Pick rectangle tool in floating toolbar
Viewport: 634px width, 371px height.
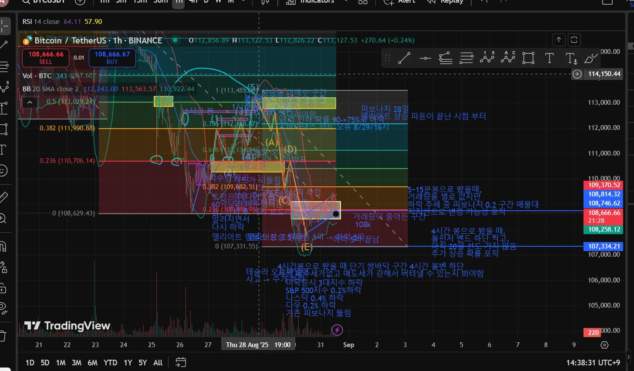click(529, 58)
